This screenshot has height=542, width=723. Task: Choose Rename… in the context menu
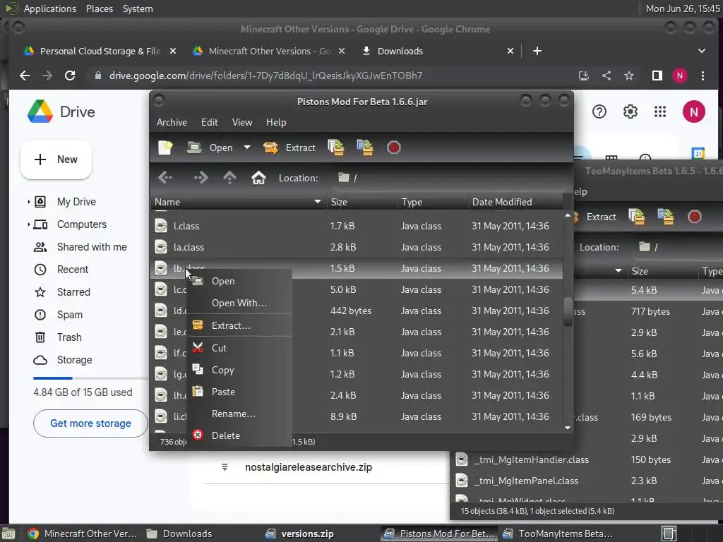239,414
